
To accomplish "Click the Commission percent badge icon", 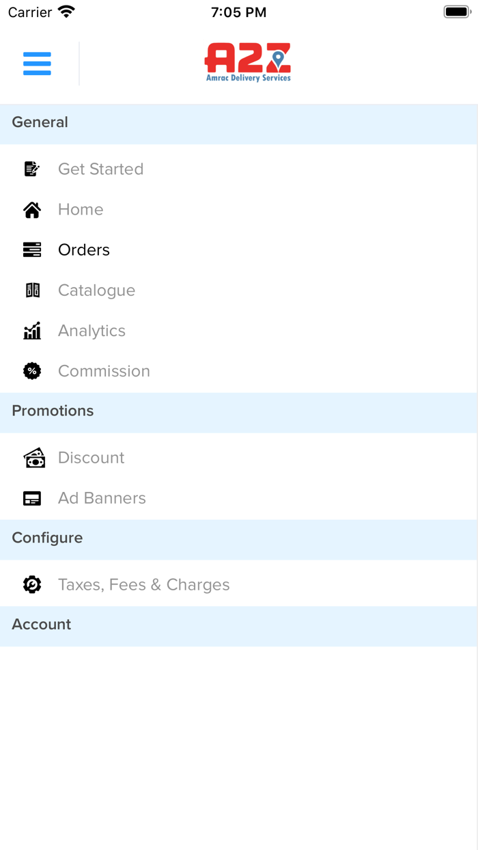I will [32, 370].
